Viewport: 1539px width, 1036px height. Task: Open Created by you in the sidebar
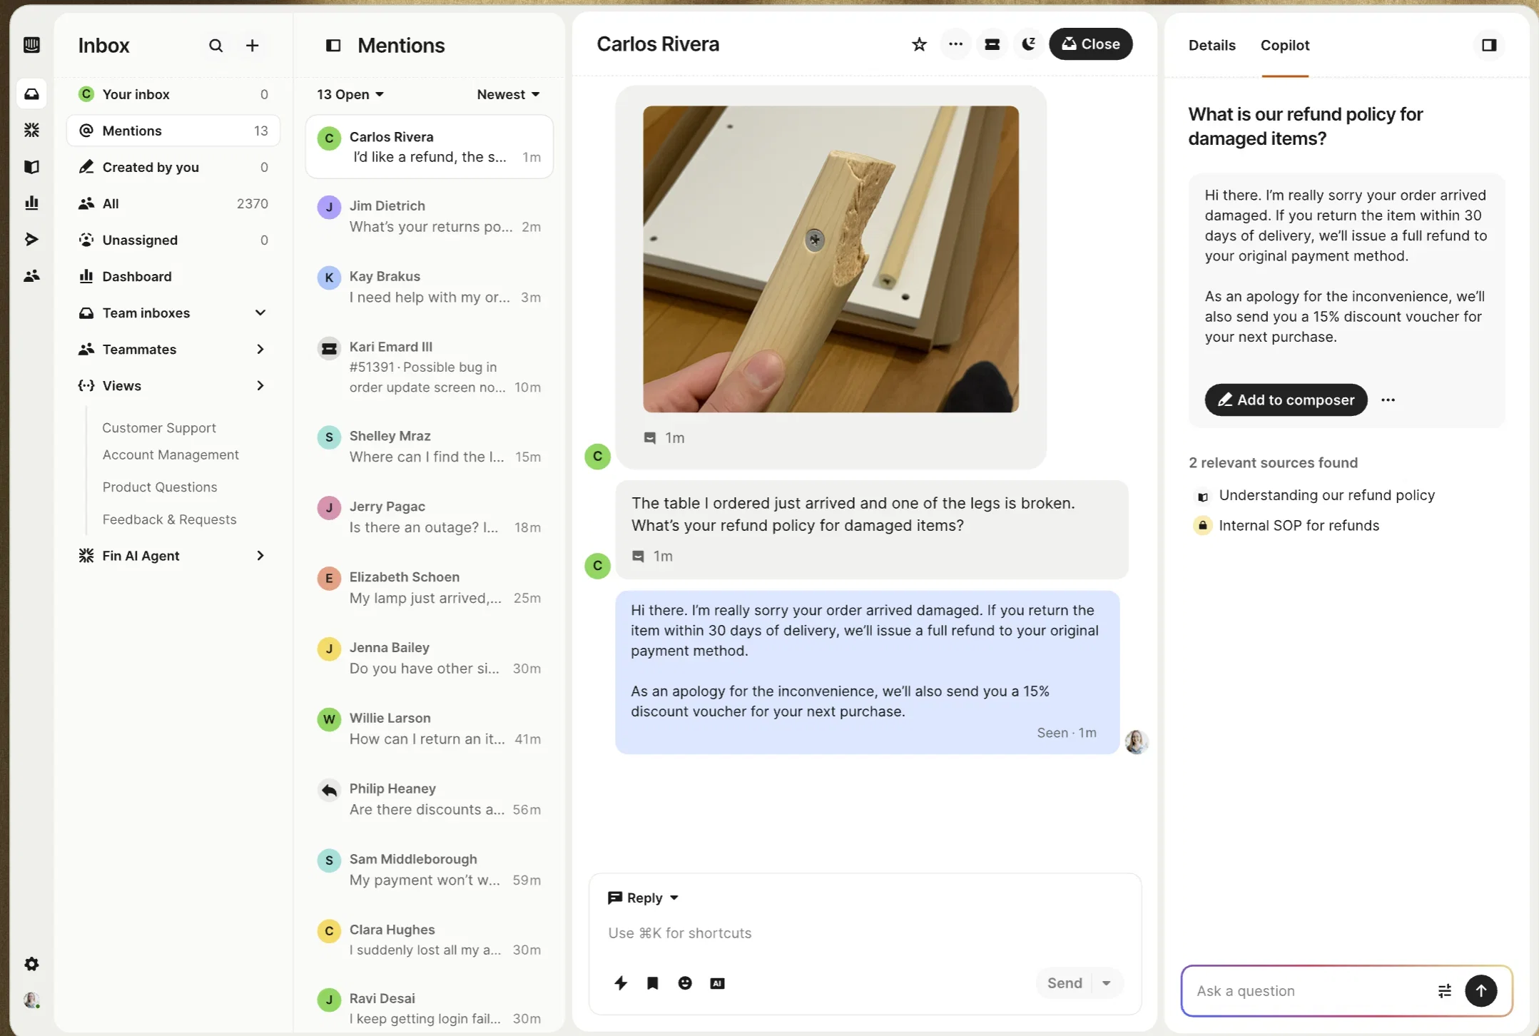point(173,167)
